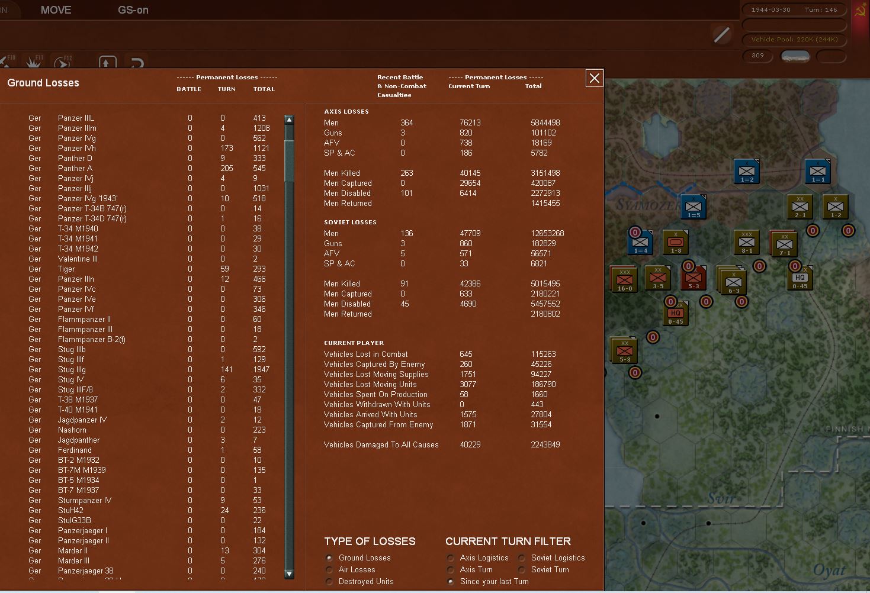Click the 1944-03-30 Turn 146 date display

point(794,10)
